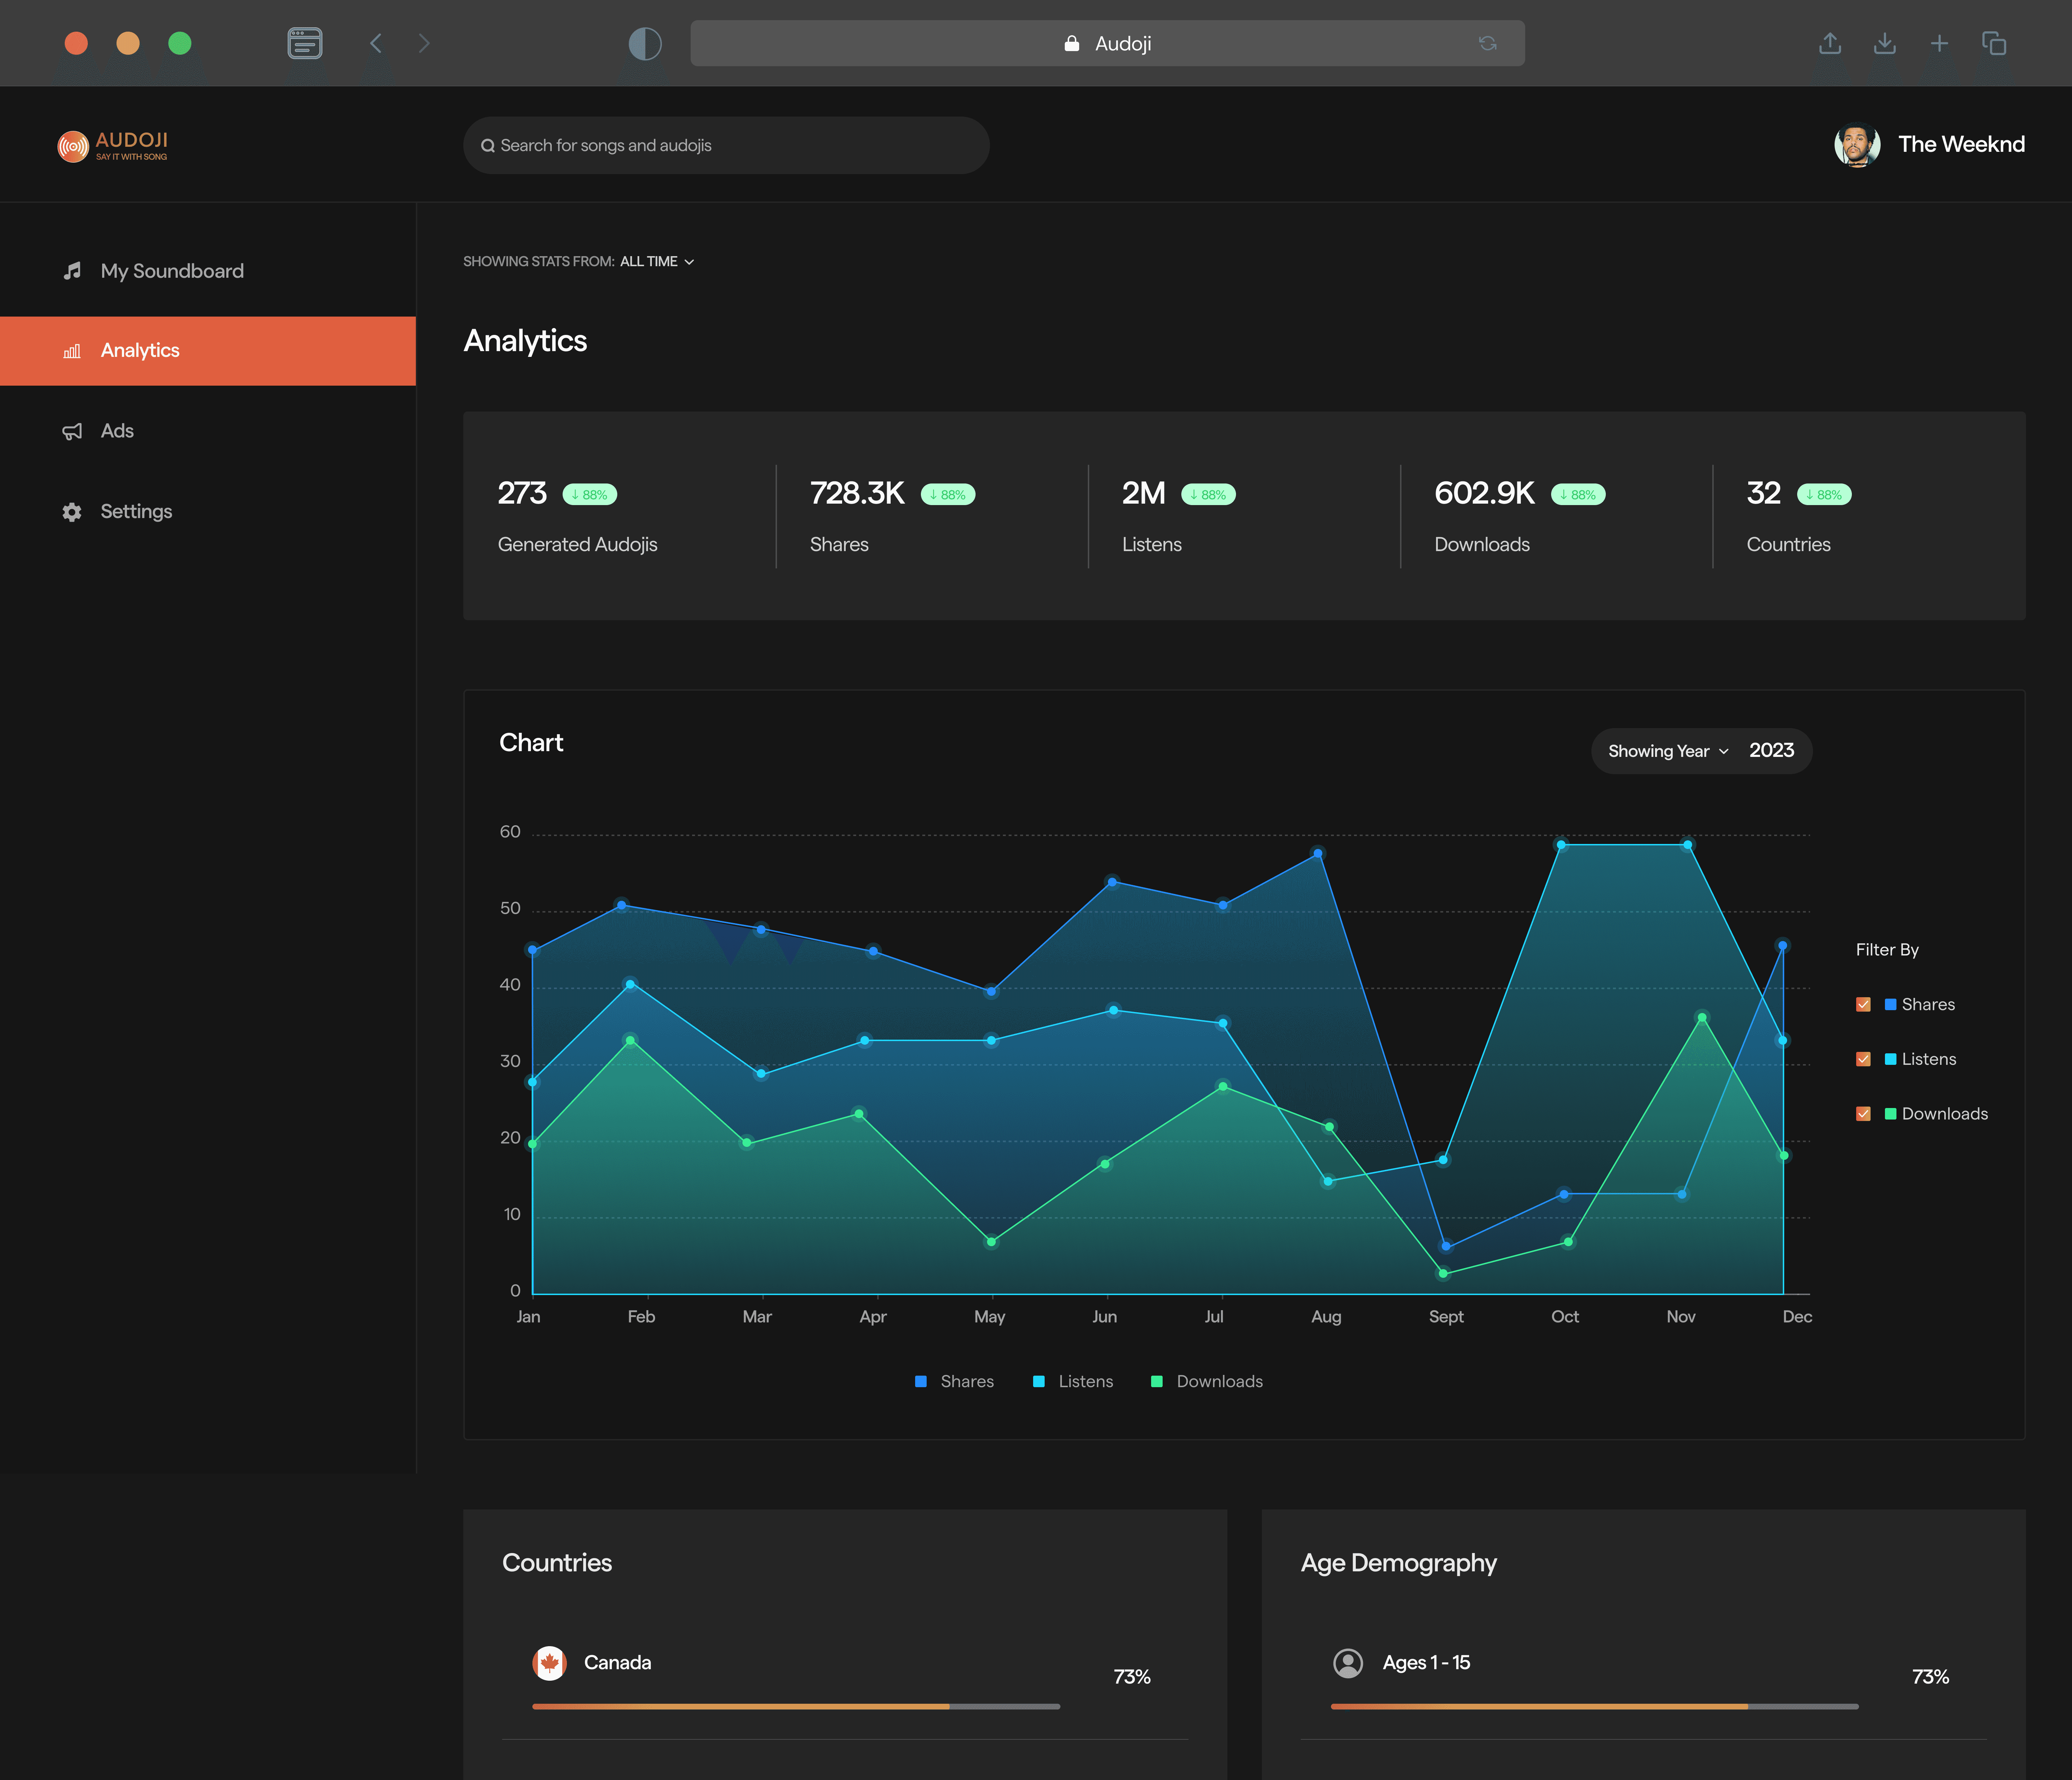The image size is (2072, 1780).
Task: Click the search magnifier icon
Action: [x=488, y=146]
